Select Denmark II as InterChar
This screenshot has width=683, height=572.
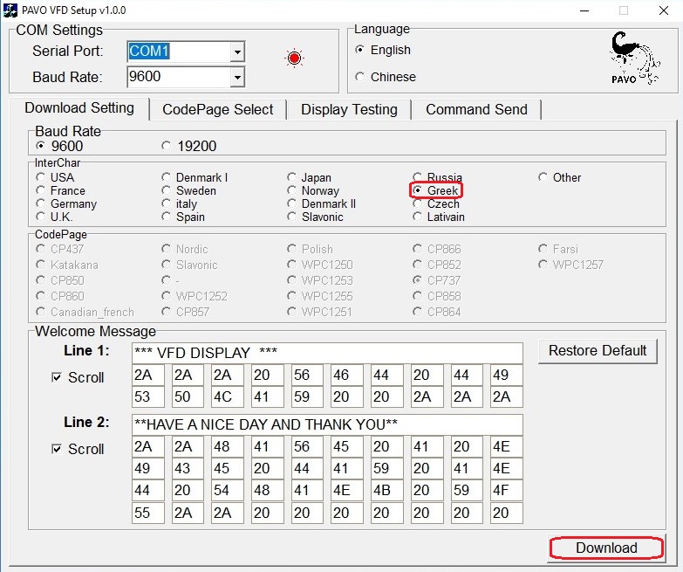pos(322,203)
